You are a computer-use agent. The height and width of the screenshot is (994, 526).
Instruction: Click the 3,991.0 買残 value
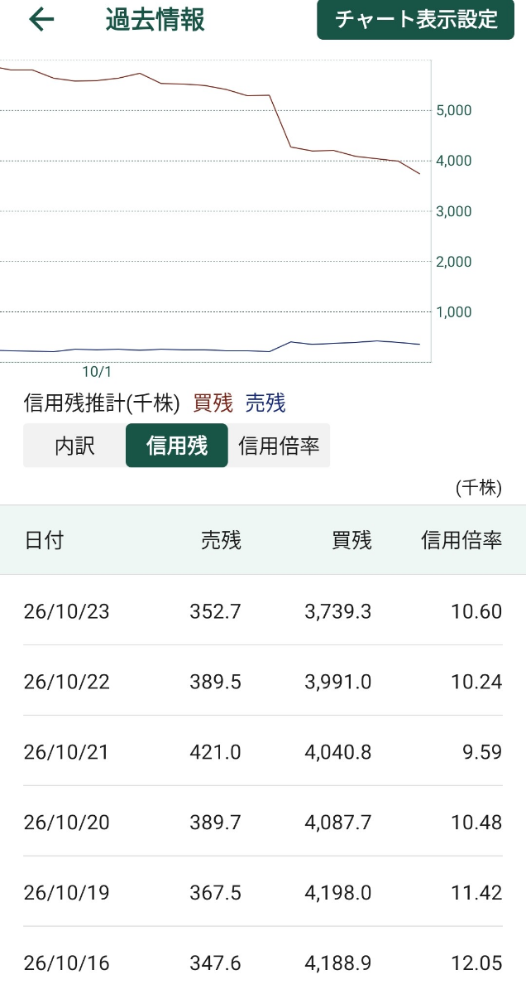point(337,682)
